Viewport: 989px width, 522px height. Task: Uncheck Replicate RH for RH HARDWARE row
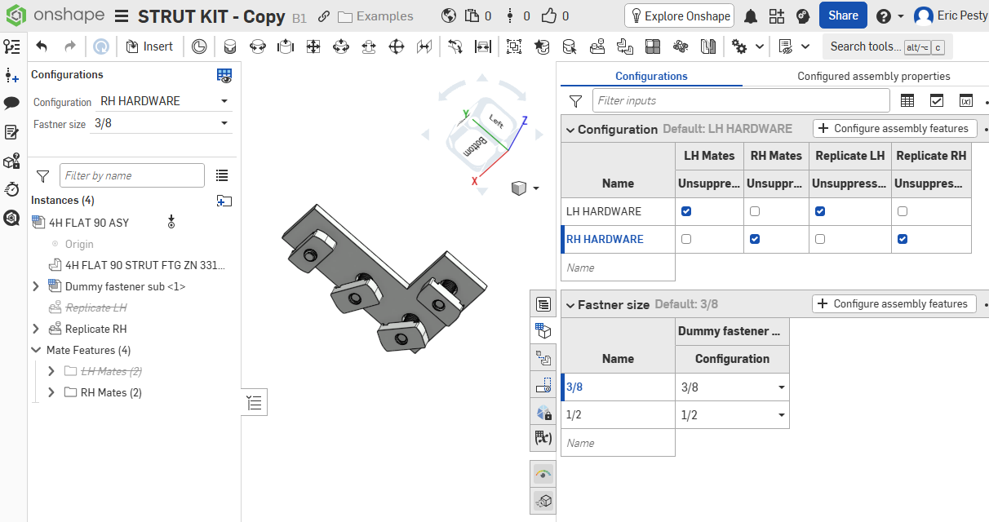(902, 239)
